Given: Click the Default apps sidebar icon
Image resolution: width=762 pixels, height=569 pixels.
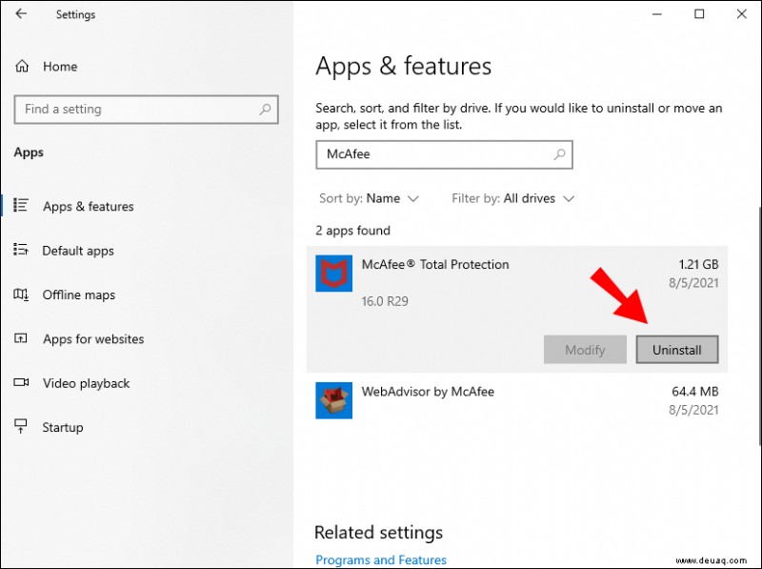Looking at the screenshot, I should click(x=21, y=250).
